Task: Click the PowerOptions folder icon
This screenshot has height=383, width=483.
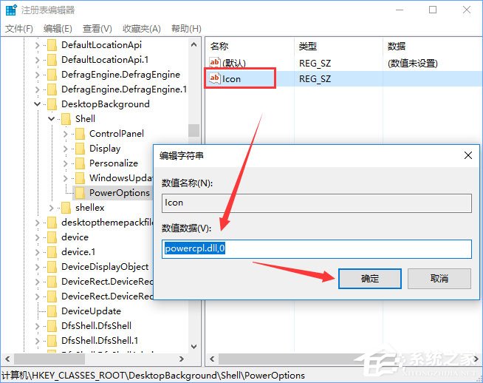Action: (80, 193)
